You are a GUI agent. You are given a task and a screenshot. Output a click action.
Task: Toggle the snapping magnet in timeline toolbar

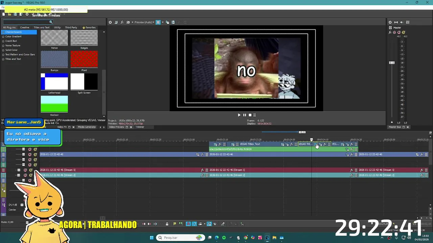(x=188, y=224)
